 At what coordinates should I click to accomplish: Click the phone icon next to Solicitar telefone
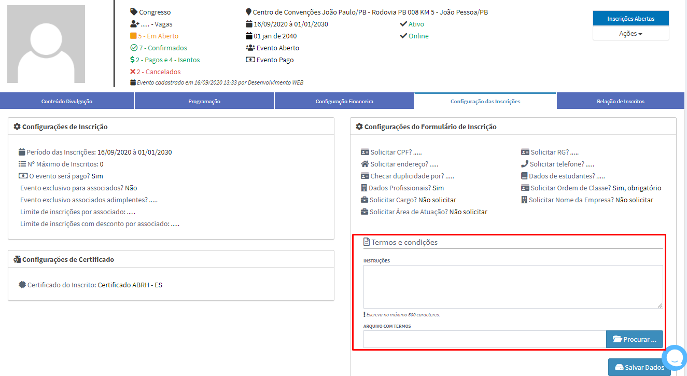point(525,164)
